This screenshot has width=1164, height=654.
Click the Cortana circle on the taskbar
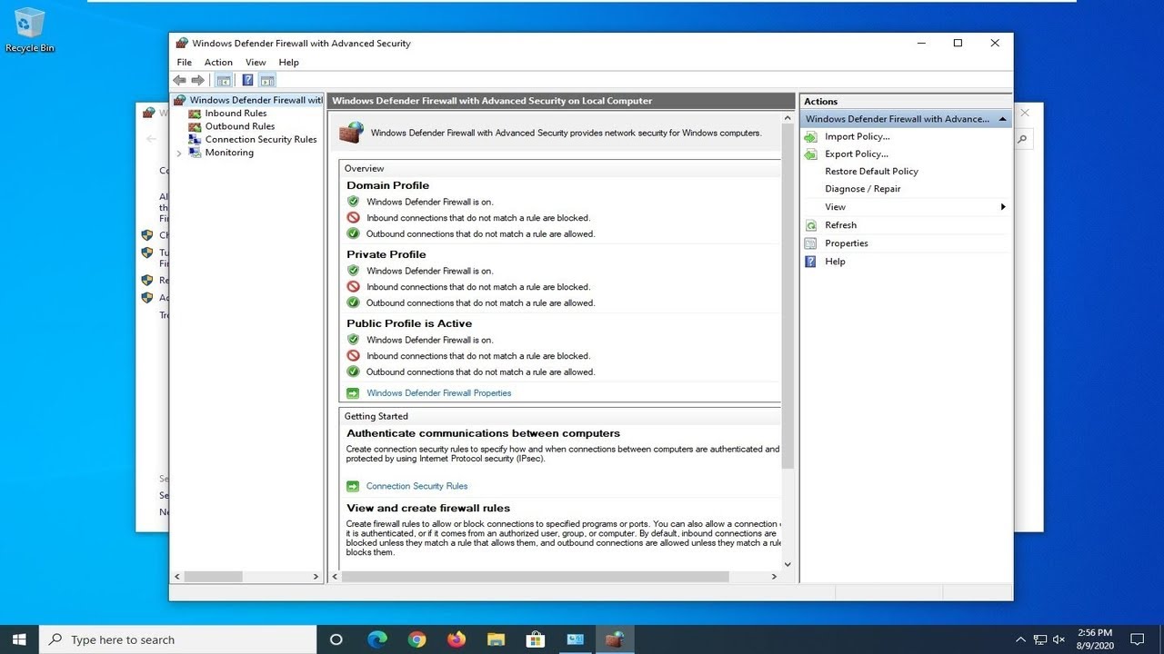pyautogui.click(x=336, y=639)
